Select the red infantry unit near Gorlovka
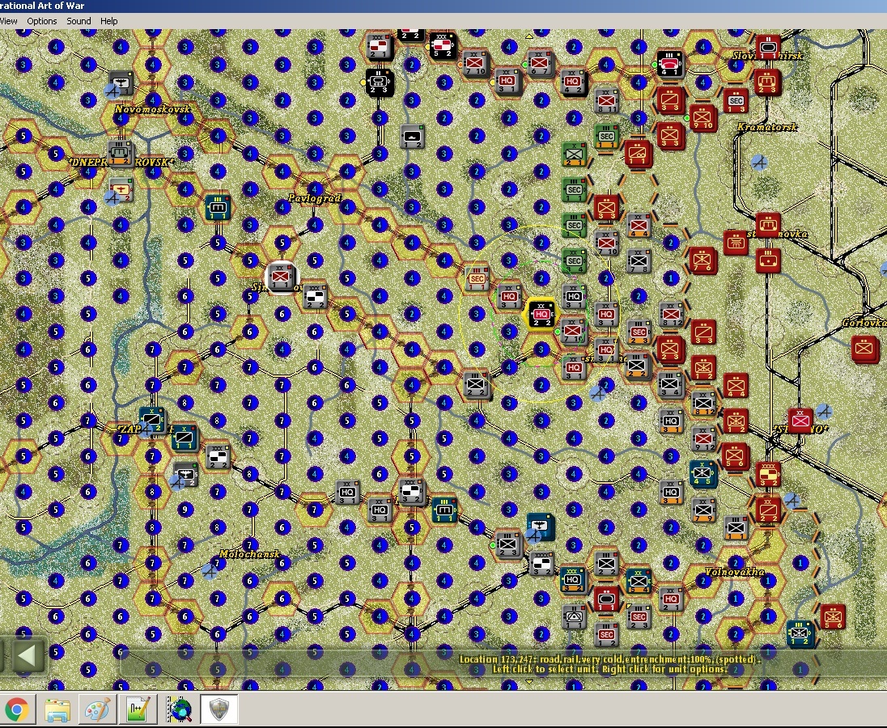Screen dimensions: 887x728 tap(864, 349)
